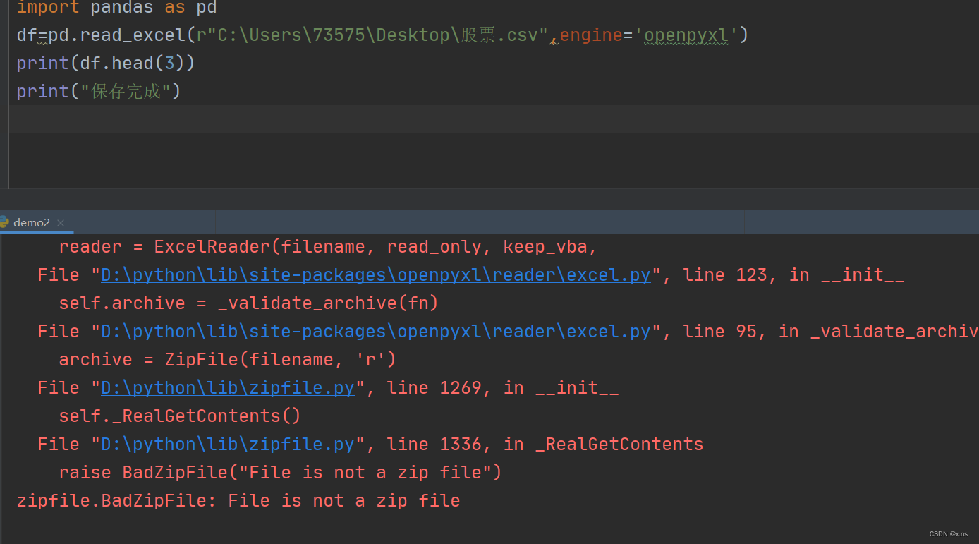Viewport: 979px width, 544px height.
Task: Click the highlighted empty editor line
Action: (x=494, y=119)
